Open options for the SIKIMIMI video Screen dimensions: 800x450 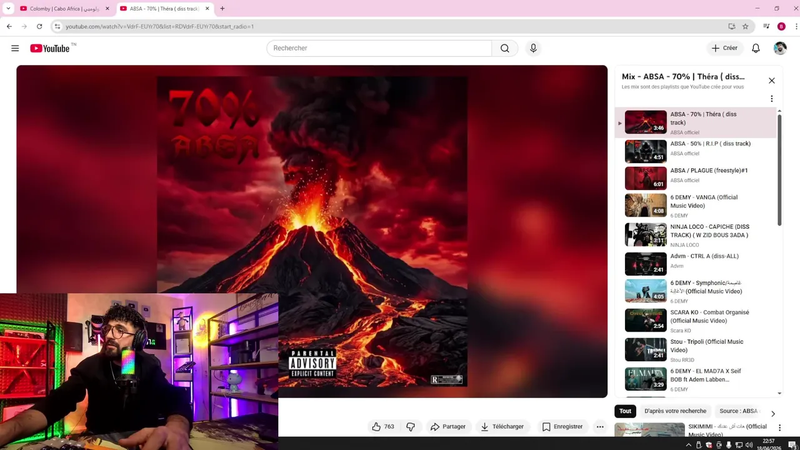coord(779,427)
